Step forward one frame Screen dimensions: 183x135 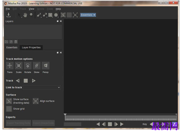(x=116, y=124)
